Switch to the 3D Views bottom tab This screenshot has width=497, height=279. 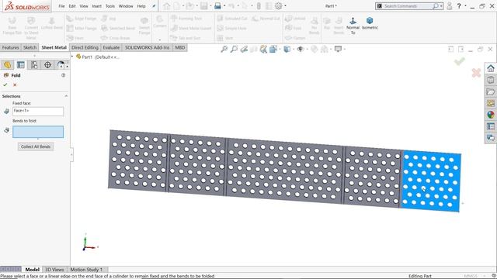54,270
